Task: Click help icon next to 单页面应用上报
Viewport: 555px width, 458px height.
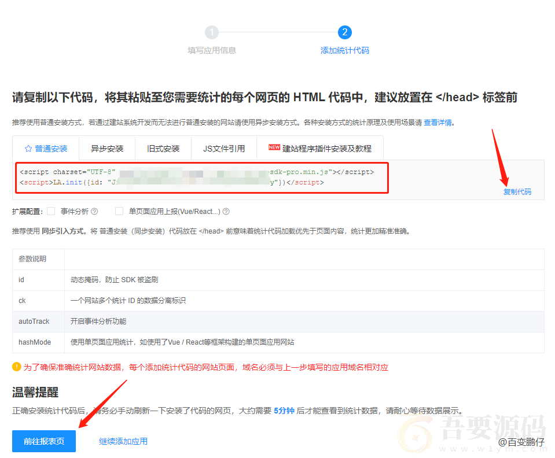Action: pos(226,212)
